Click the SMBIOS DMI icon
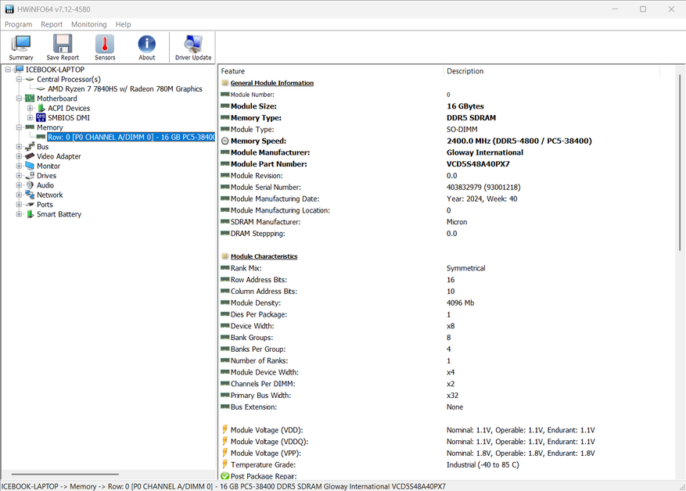Image resolution: width=686 pixels, height=491 pixels. (41, 117)
